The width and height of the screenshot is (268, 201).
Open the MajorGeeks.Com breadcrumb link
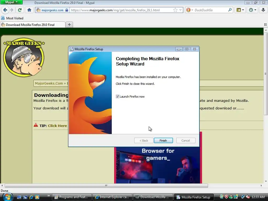pyautogui.click(x=49, y=83)
